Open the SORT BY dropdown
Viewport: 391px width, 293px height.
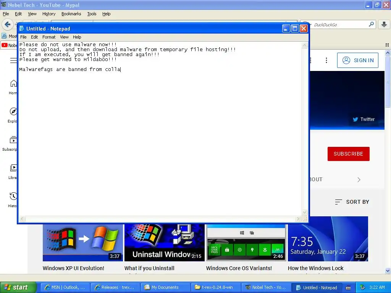click(352, 202)
